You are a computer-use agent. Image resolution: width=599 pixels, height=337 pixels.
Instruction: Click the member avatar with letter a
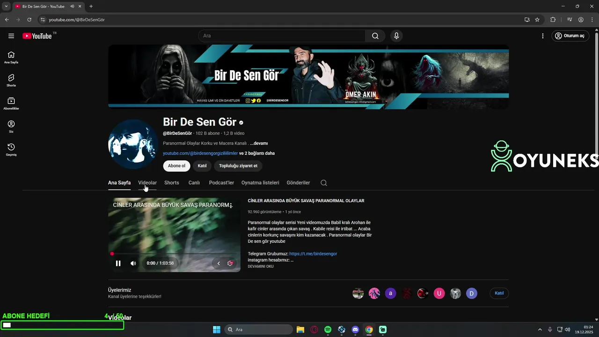pos(390,293)
